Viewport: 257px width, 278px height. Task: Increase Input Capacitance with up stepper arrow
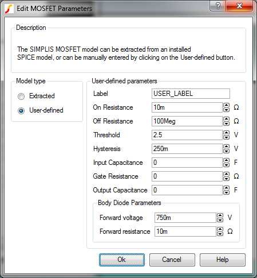(226, 160)
